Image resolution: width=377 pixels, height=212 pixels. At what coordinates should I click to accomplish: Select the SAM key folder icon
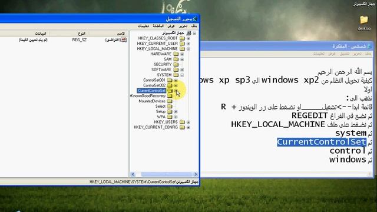(176, 59)
